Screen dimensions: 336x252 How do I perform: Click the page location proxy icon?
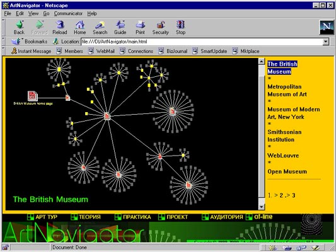(x=55, y=42)
